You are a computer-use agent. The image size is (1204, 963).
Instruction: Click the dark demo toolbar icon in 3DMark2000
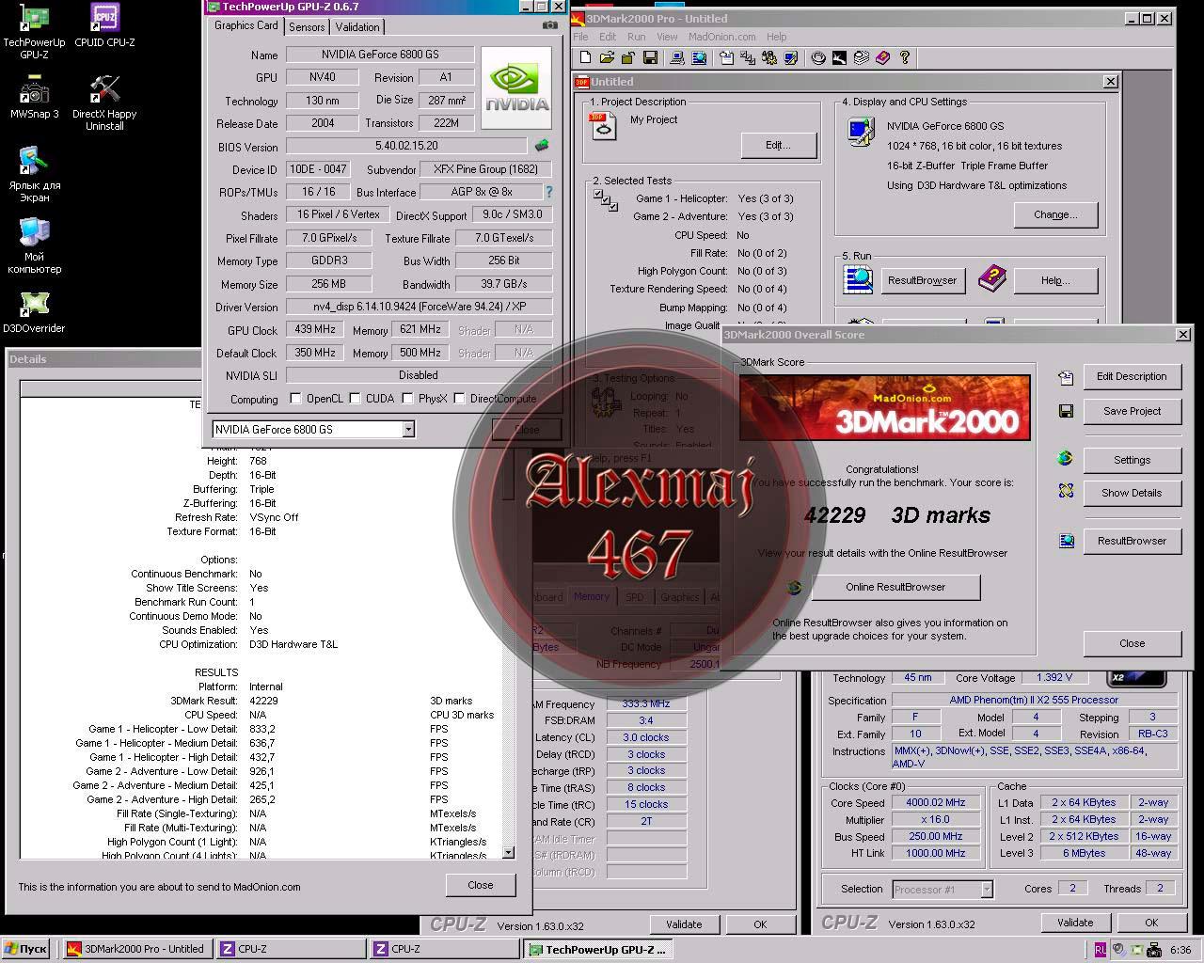[839, 58]
